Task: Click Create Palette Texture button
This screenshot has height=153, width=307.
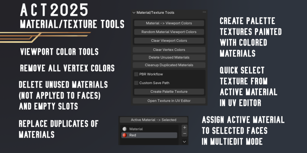Action: pyautogui.click(x=169, y=92)
